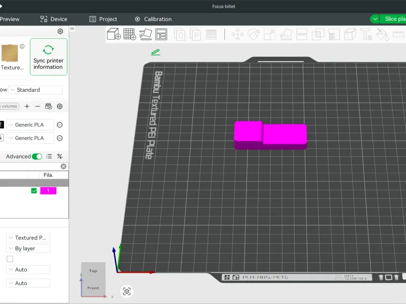Switch to the Project tab
The height and width of the screenshot is (304, 406).
click(103, 19)
